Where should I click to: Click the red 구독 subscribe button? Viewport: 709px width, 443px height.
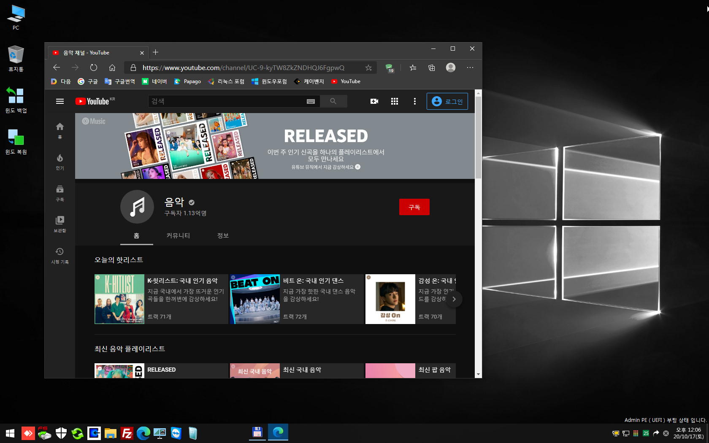pos(414,207)
